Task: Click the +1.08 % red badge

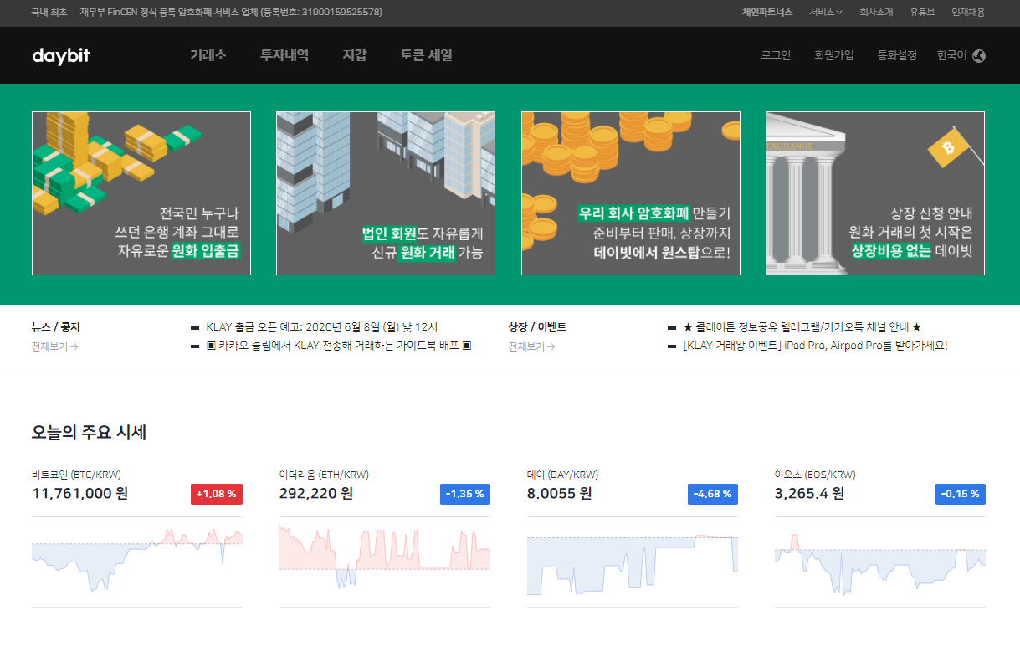Action: click(217, 495)
